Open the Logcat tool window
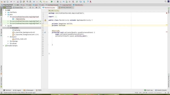 pyautogui.click(x=17, y=90)
